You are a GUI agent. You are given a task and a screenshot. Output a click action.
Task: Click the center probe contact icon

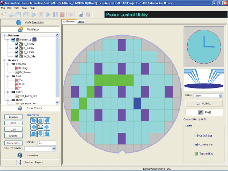(x=40, y=127)
